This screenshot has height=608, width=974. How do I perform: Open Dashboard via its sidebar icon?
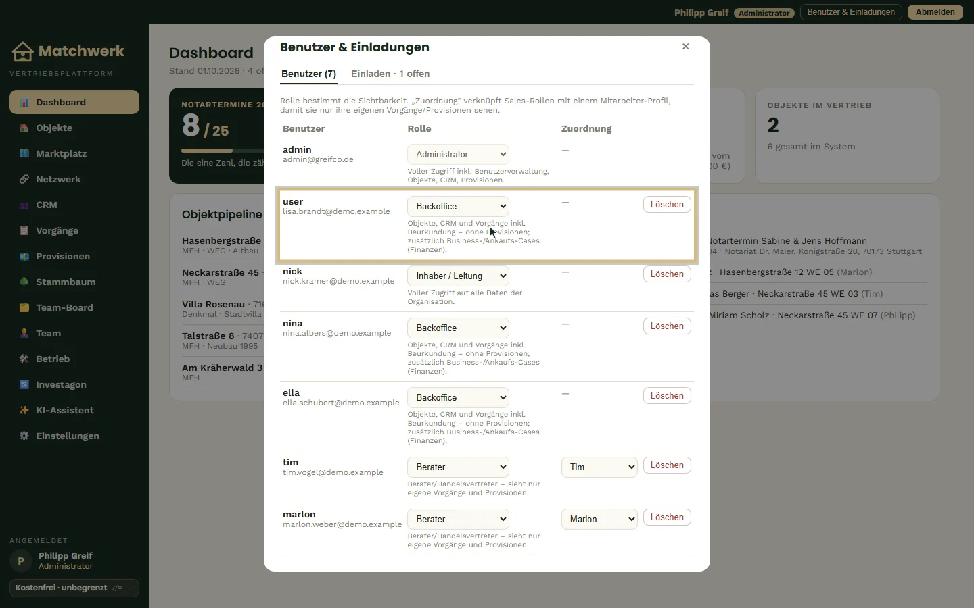tap(24, 103)
